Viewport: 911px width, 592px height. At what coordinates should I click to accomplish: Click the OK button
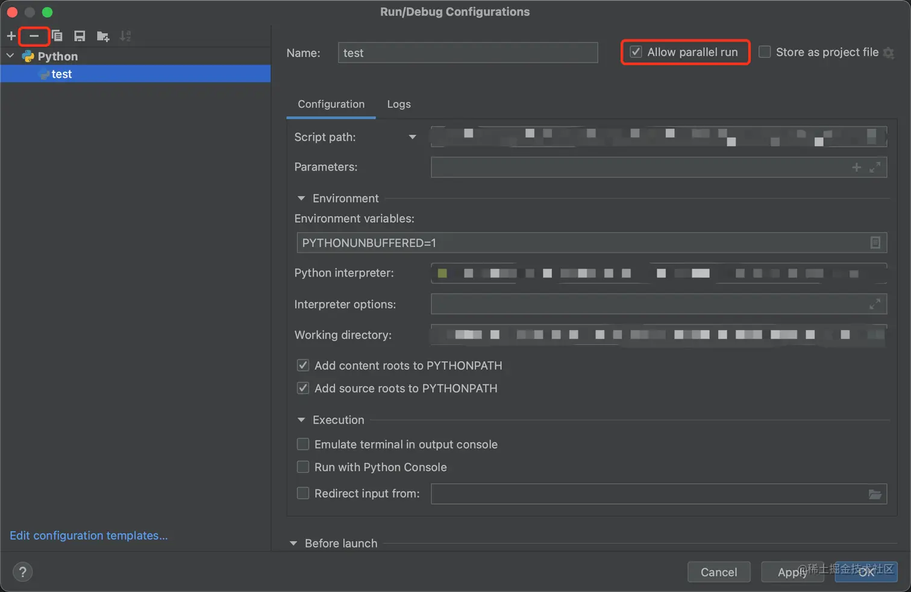coord(866,572)
